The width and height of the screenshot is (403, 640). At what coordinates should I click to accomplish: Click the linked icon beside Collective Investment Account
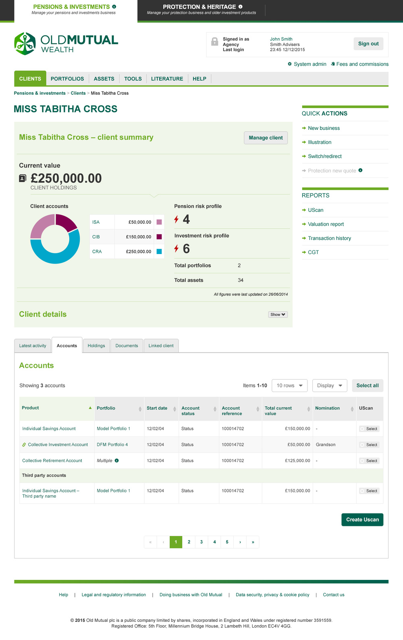[24, 445]
